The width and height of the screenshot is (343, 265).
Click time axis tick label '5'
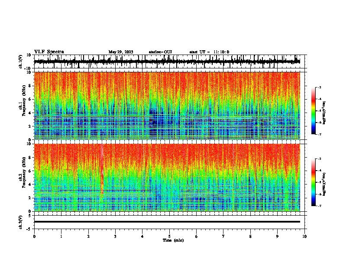point(169,236)
